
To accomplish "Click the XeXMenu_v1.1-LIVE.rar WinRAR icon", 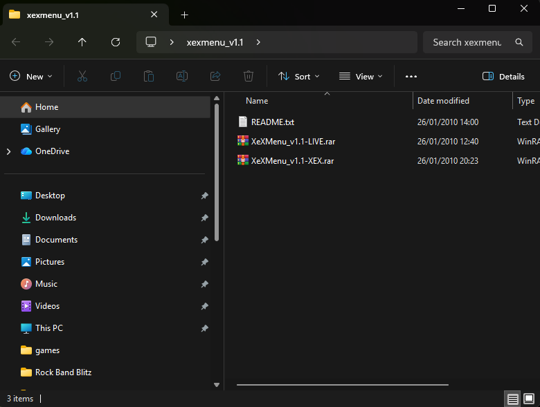I will pos(243,141).
